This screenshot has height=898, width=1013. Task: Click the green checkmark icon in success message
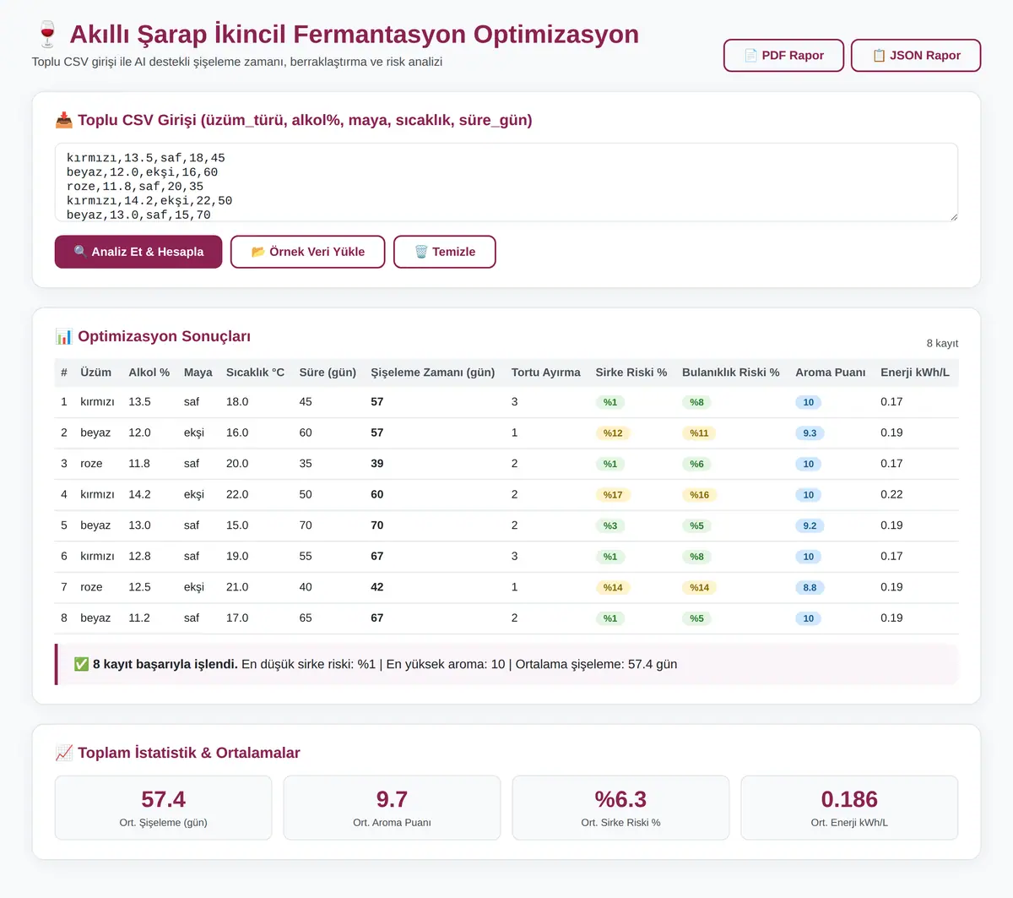[x=81, y=664]
